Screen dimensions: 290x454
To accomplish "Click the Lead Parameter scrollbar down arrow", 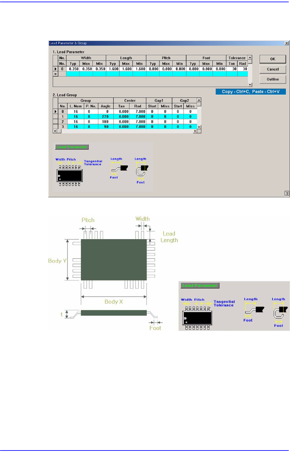I will pos(250,84).
